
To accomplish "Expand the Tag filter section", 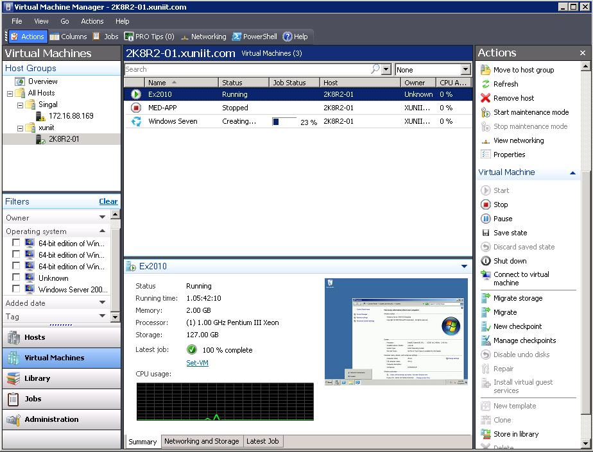I will coord(102,316).
